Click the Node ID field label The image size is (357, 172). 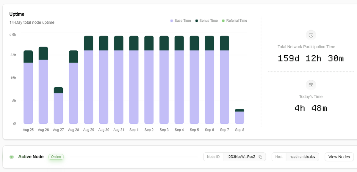click(x=213, y=157)
